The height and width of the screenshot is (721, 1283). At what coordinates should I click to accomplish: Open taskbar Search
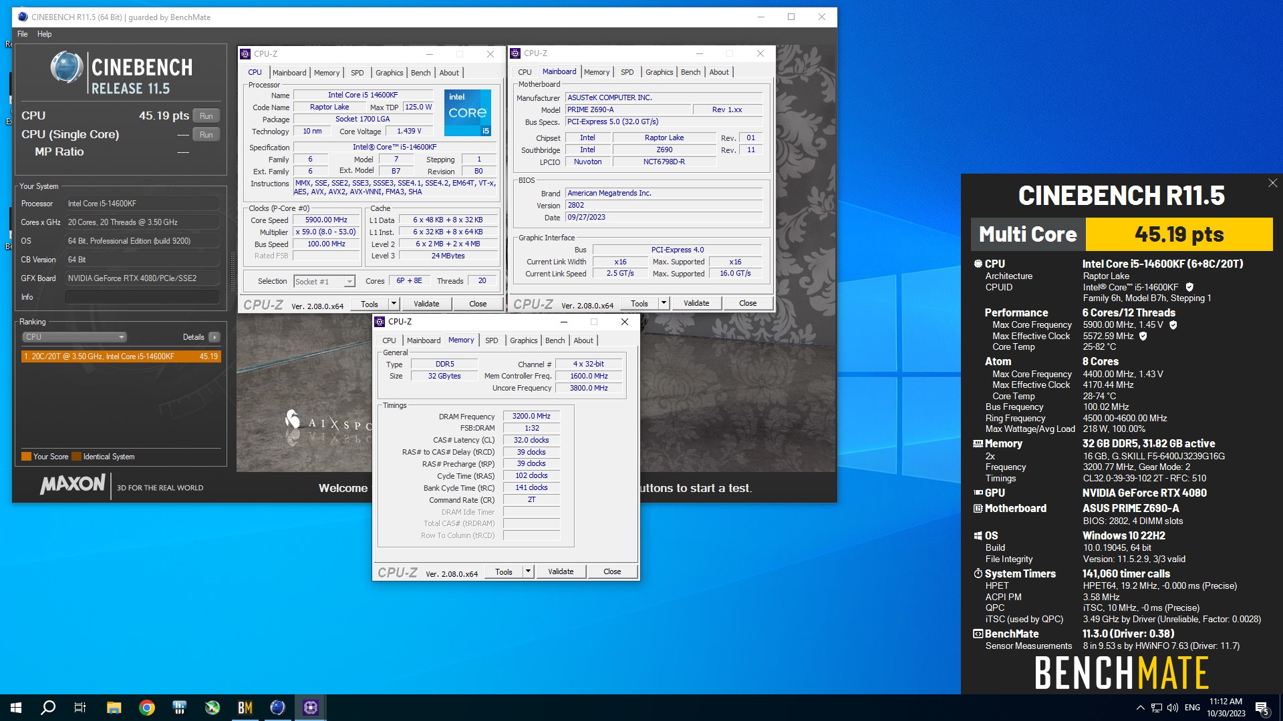click(48, 708)
